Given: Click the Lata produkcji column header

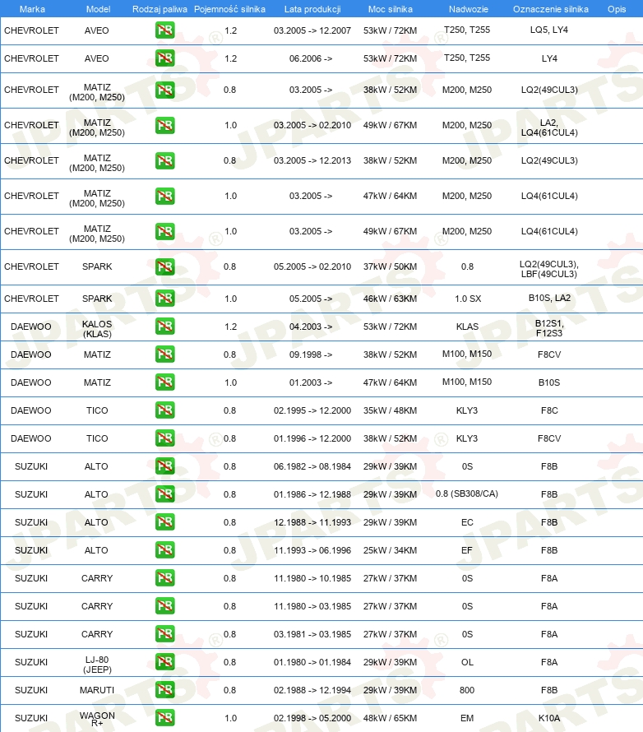Looking at the screenshot, I should pyautogui.click(x=312, y=9).
